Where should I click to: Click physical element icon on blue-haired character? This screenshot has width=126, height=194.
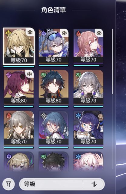44,116
